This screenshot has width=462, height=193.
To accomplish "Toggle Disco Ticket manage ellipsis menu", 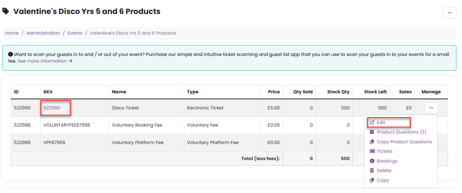I will click(x=431, y=108).
